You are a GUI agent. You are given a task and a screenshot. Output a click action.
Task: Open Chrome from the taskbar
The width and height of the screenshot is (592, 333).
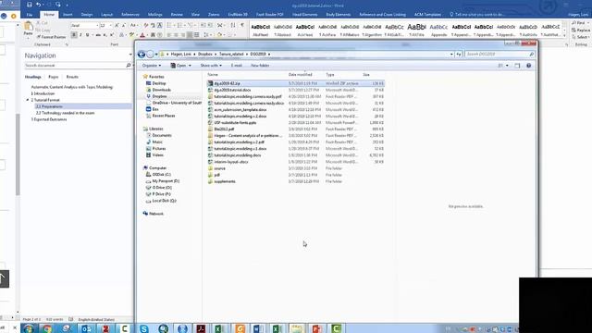(x=47, y=328)
